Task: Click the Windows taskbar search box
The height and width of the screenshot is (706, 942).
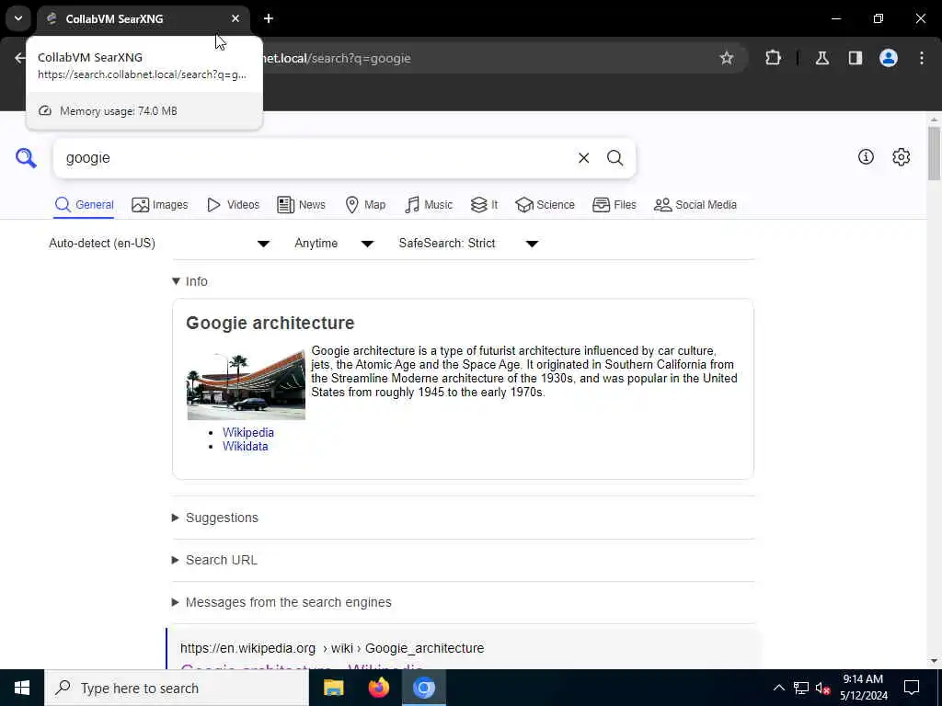Action: click(x=177, y=688)
